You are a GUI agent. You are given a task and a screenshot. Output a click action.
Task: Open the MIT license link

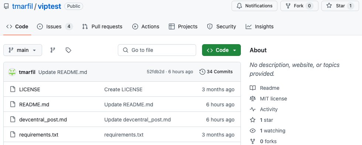point(269,99)
